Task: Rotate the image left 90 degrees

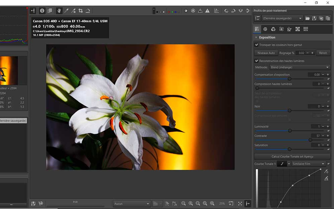Action: point(226,11)
